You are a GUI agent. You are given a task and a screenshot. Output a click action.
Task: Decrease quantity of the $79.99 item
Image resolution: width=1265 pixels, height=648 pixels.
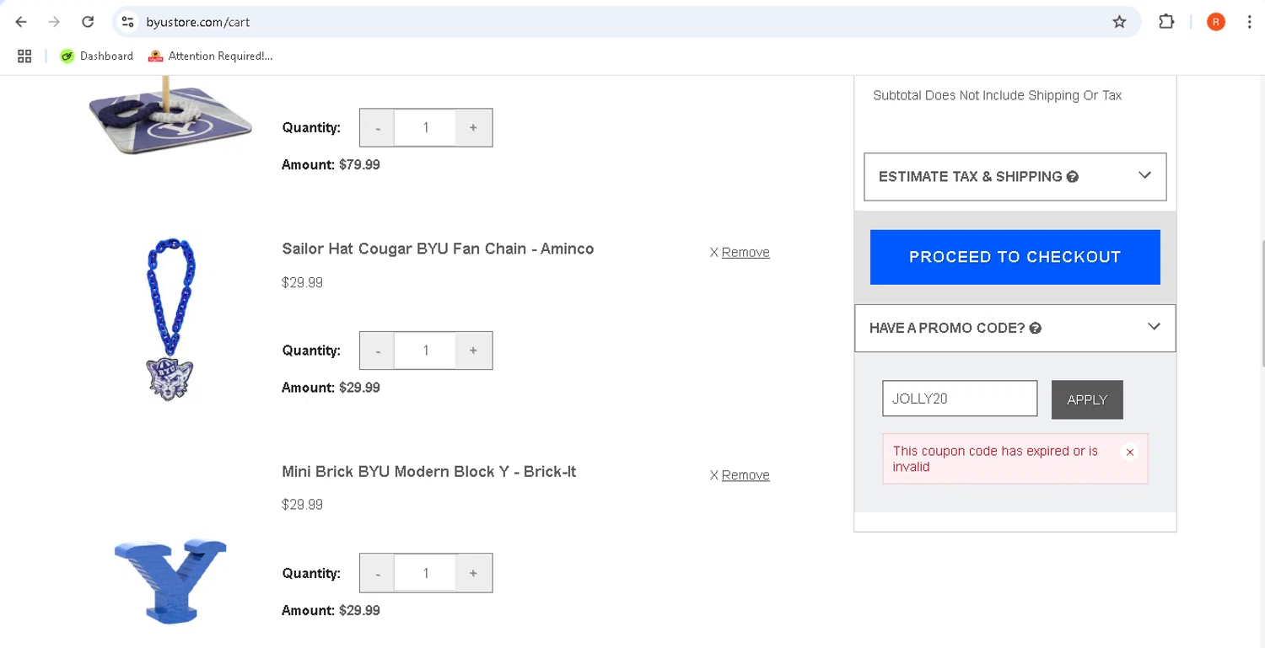pyautogui.click(x=377, y=127)
